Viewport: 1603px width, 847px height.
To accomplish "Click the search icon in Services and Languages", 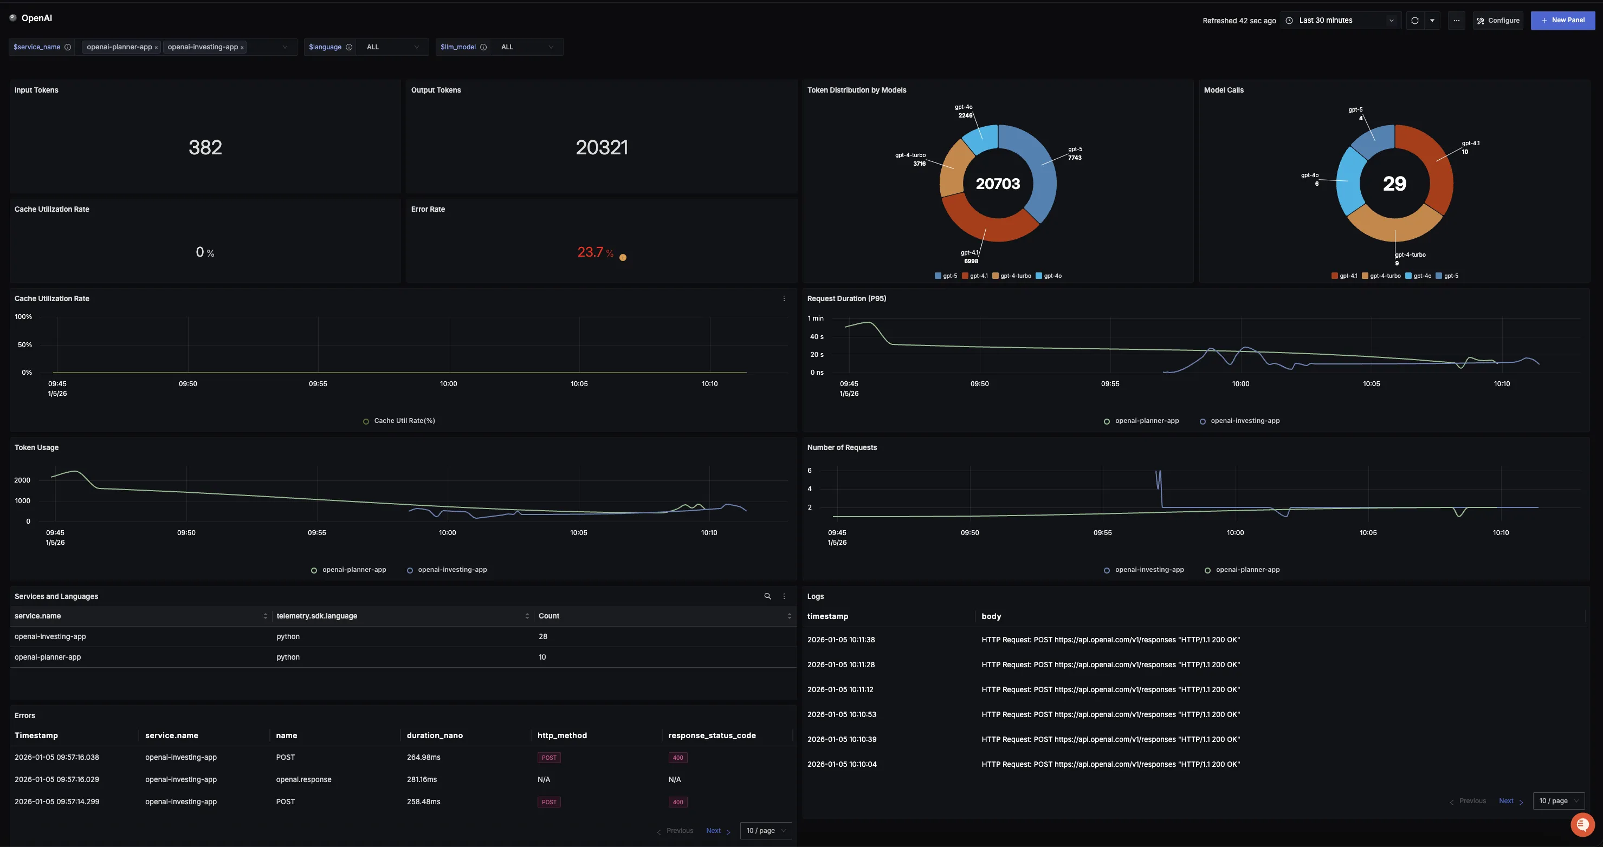I will click(x=767, y=596).
